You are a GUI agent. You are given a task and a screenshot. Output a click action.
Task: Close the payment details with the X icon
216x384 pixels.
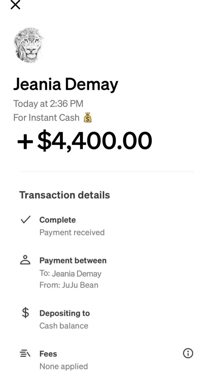click(x=15, y=4)
